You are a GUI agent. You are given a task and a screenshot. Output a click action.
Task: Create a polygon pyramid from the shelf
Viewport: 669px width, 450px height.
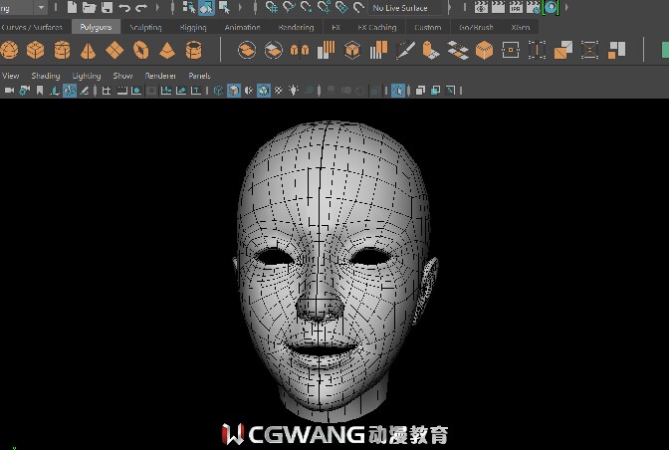[167, 51]
